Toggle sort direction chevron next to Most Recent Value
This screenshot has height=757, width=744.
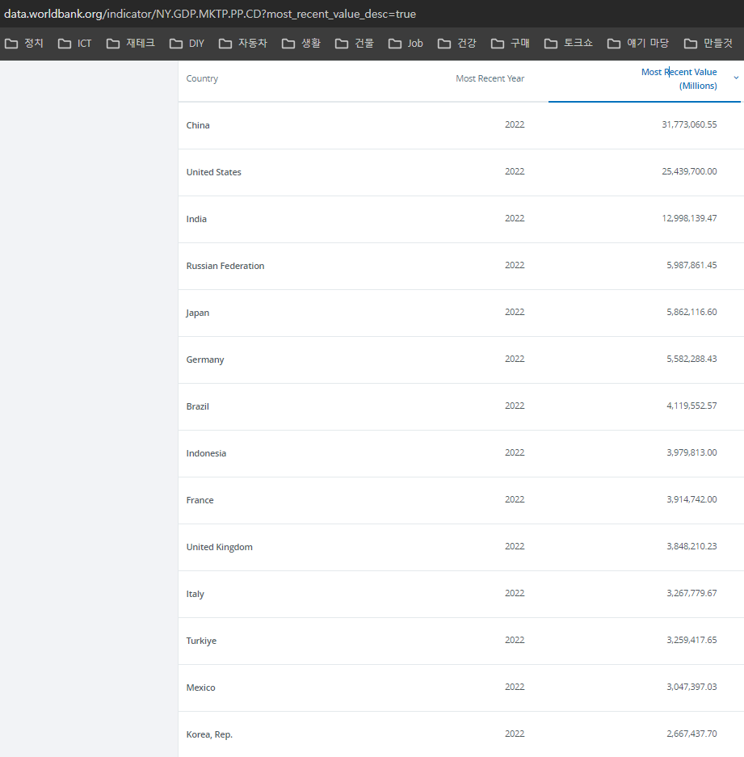[736, 78]
